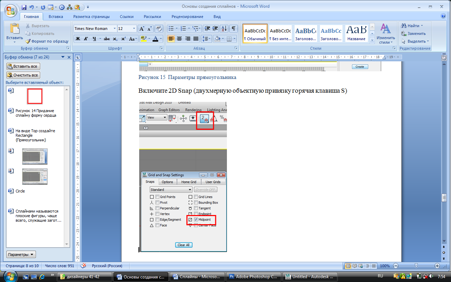Open the Разметка страницы ribbon tab
This screenshot has width=451, height=282.
click(91, 17)
